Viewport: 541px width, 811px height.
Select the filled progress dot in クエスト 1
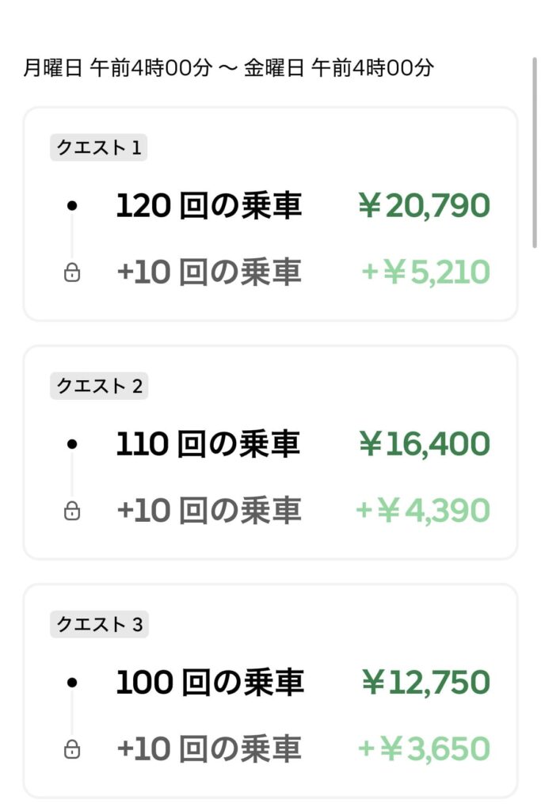point(74,205)
